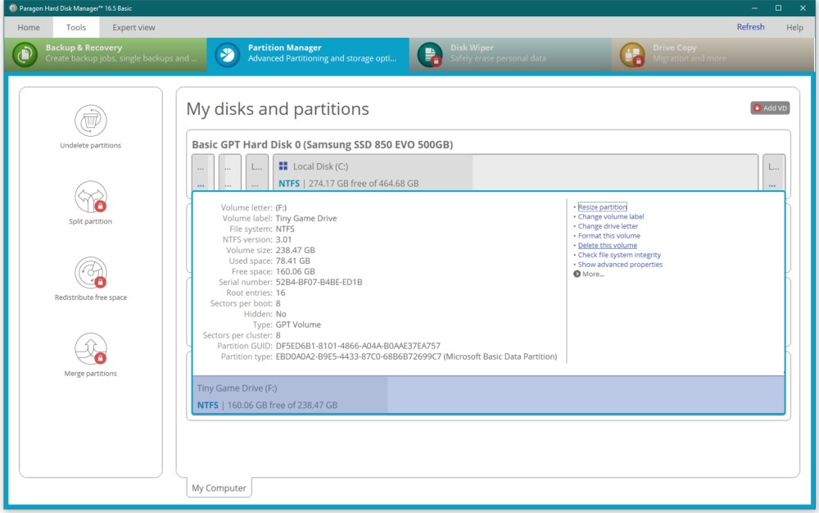Click the Paragon app icon in title bar

tap(13, 8)
